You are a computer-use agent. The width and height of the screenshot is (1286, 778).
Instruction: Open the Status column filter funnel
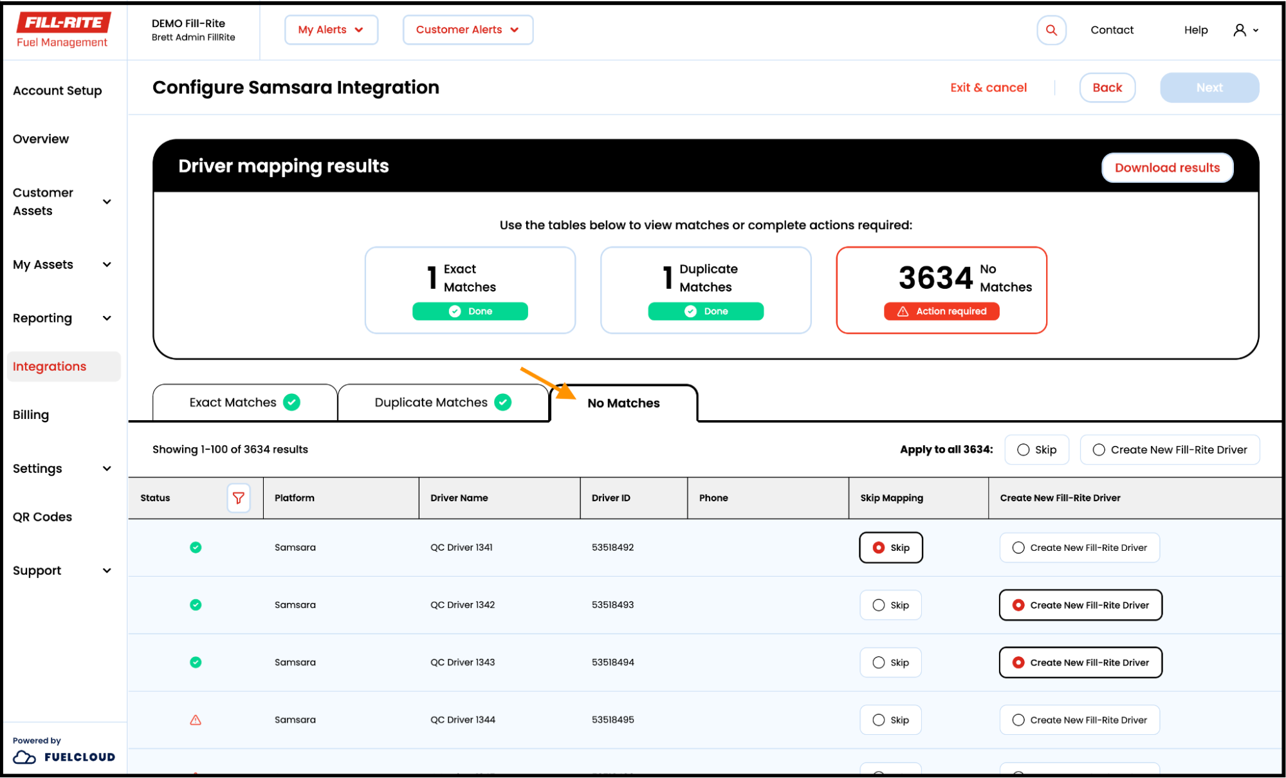(239, 497)
